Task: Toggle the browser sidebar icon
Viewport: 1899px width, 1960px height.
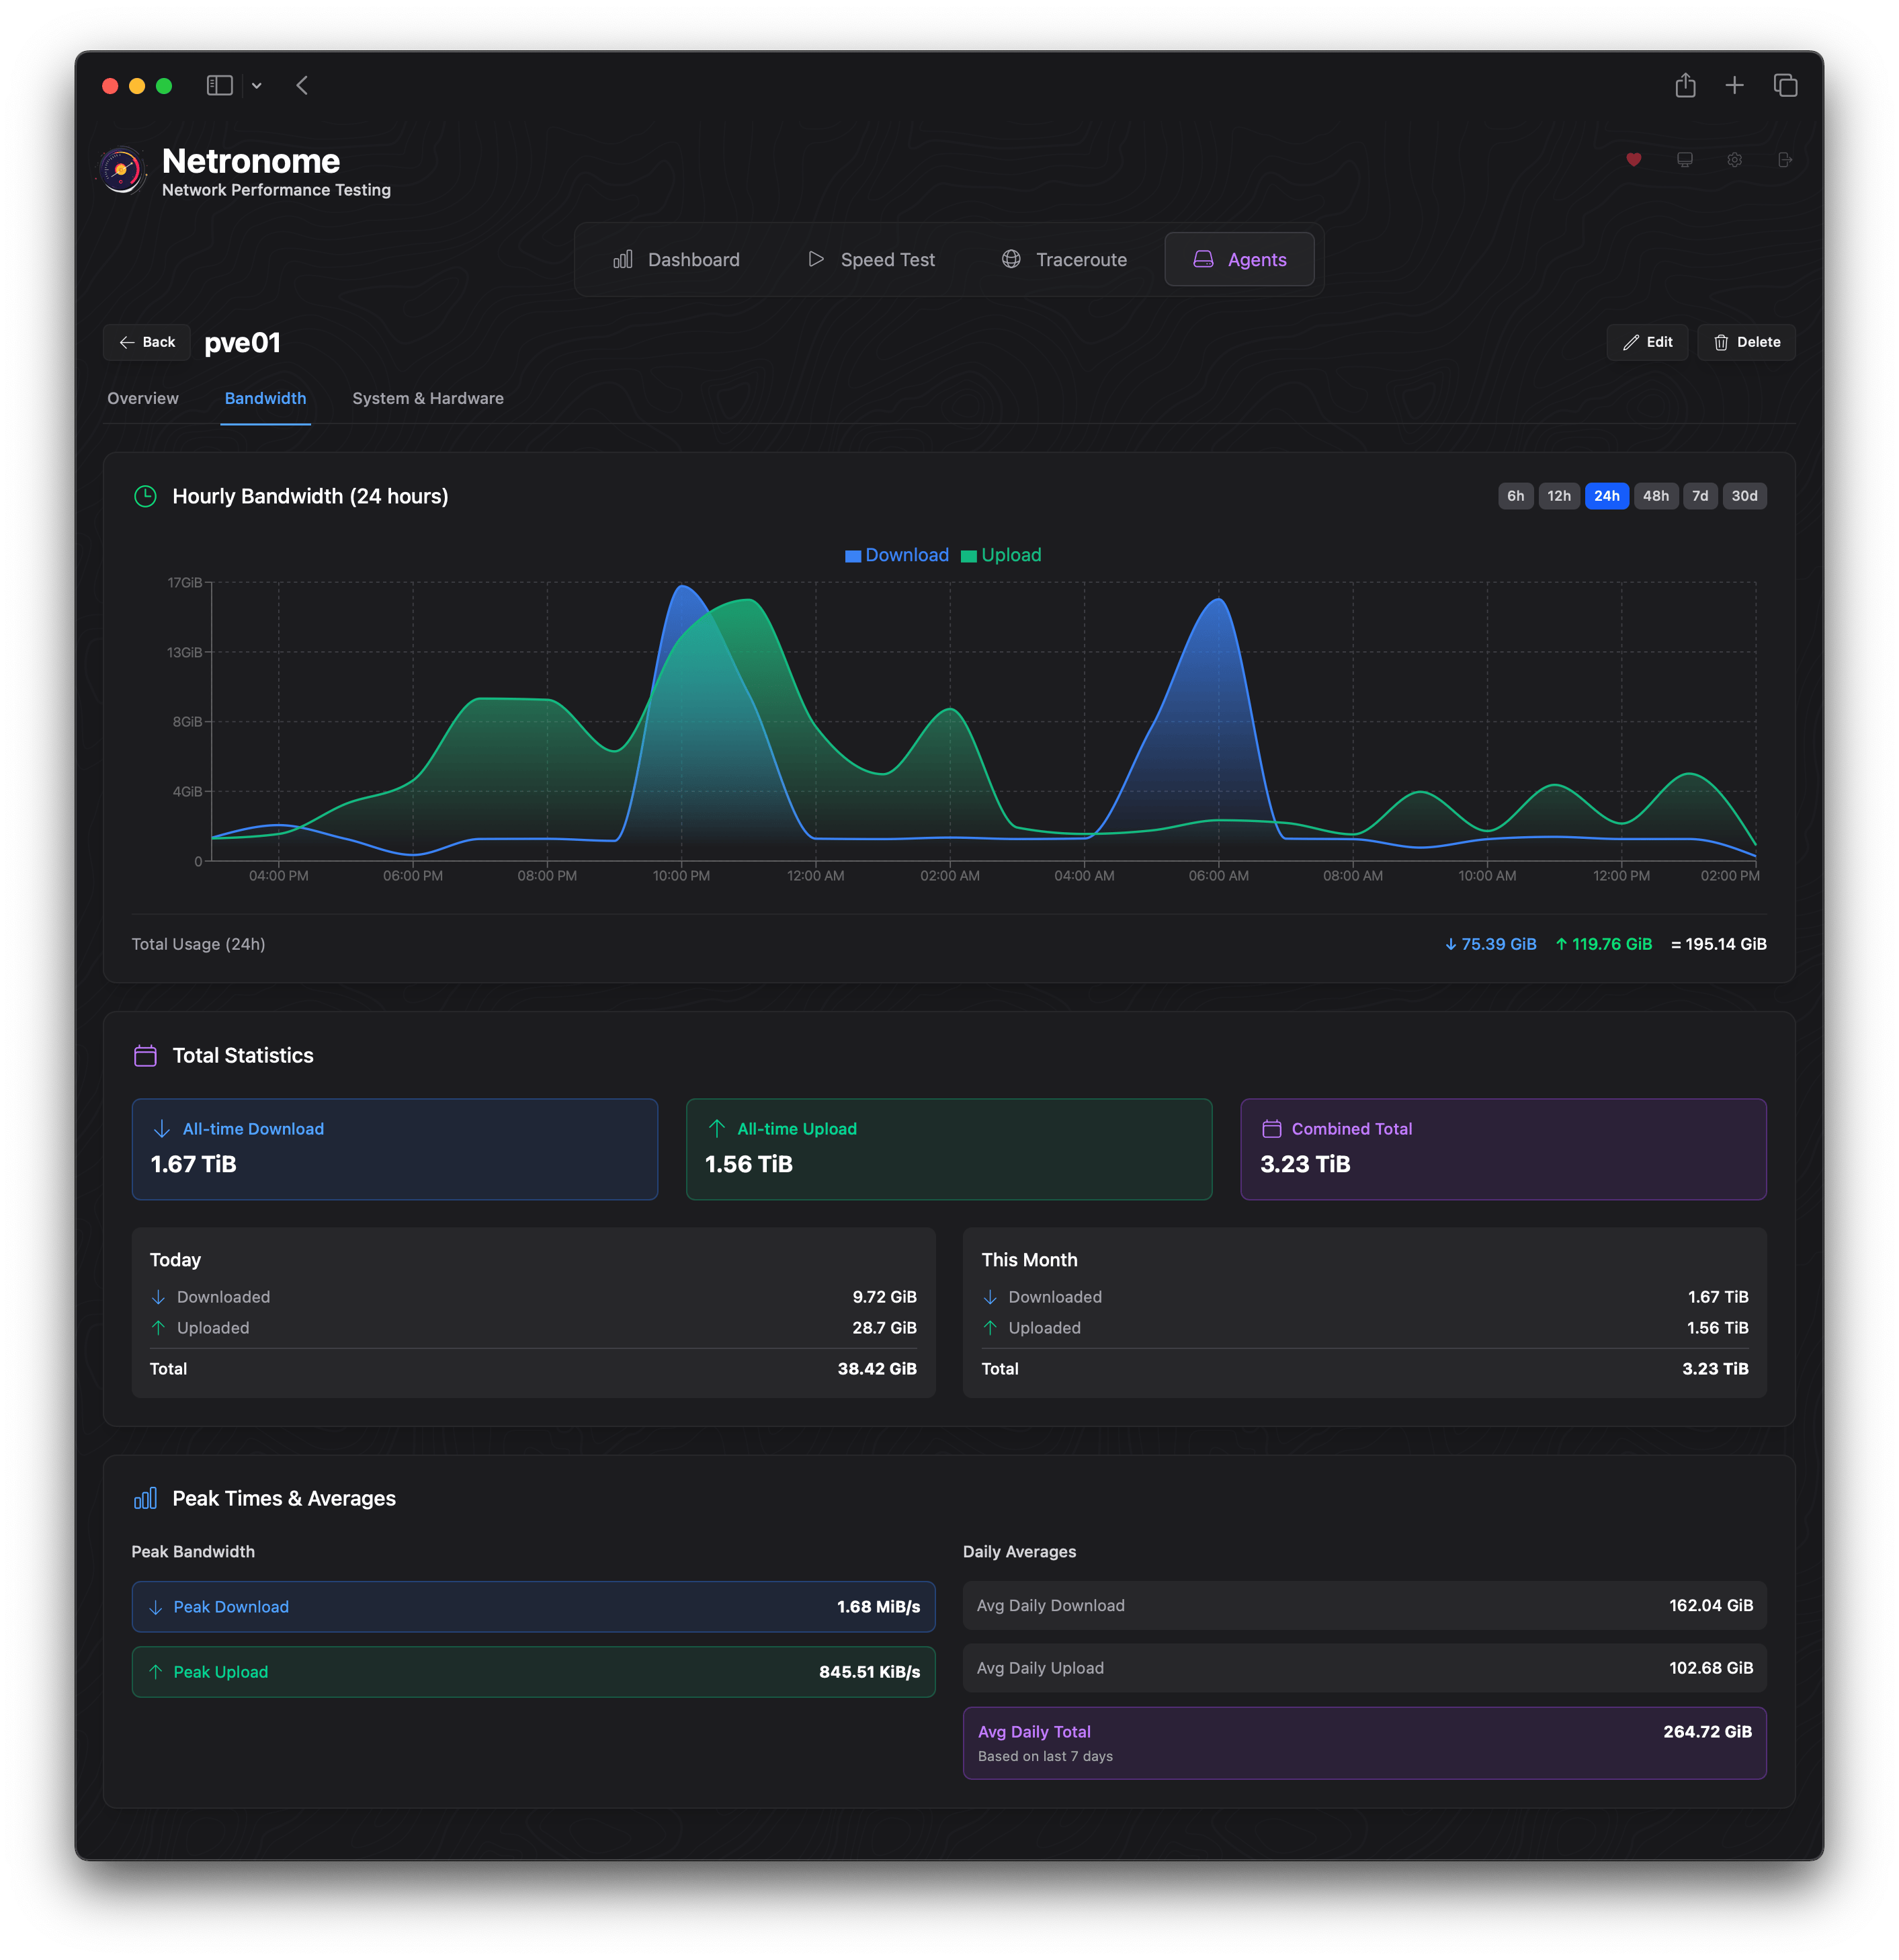Action: [x=220, y=85]
